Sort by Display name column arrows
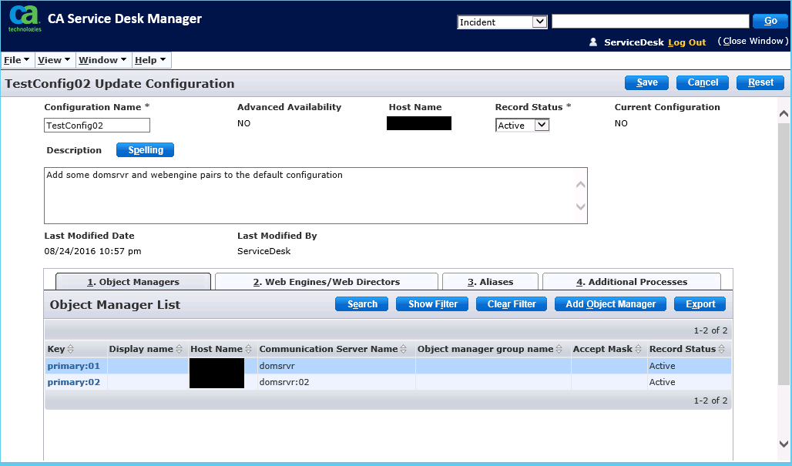 click(180, 350)
